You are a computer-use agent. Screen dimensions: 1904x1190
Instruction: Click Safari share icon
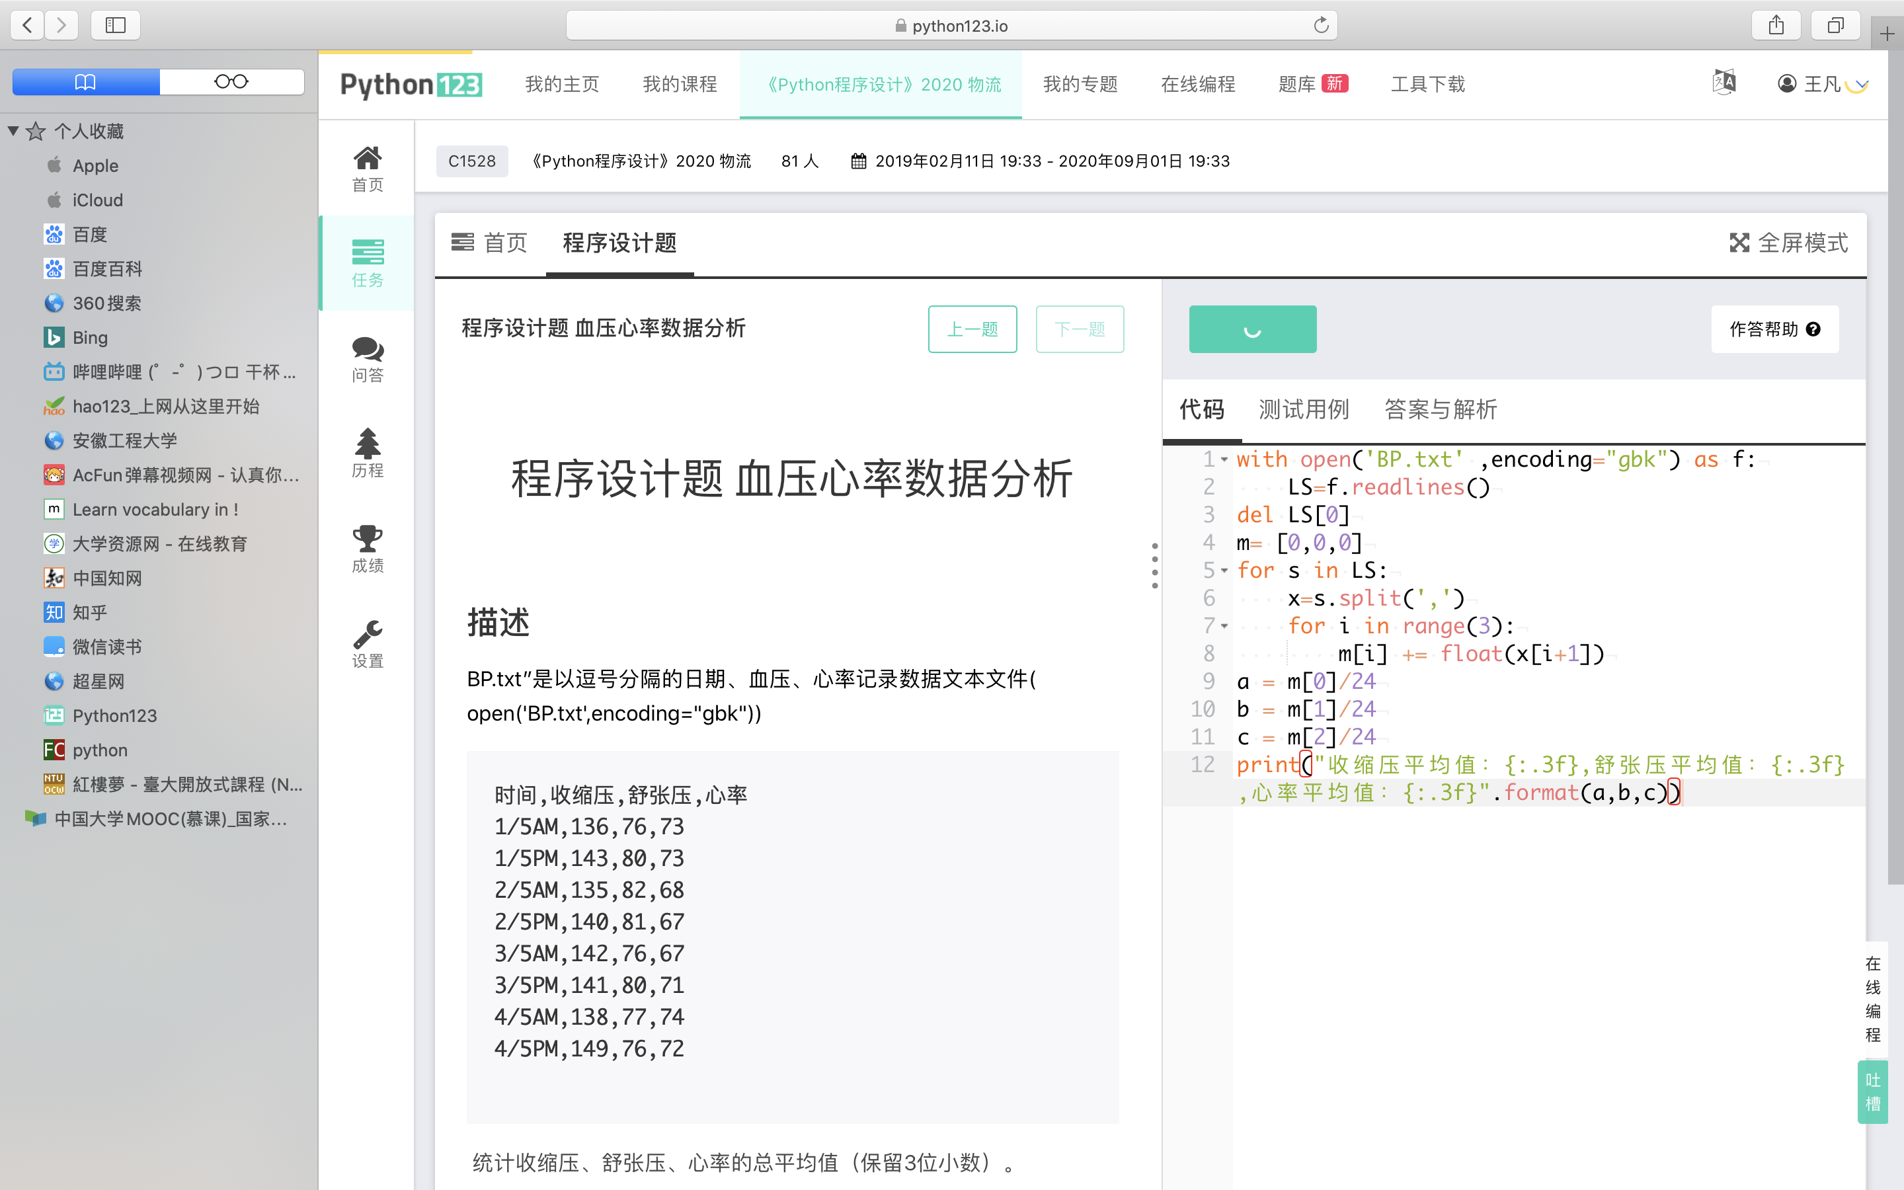point(1776,25)
